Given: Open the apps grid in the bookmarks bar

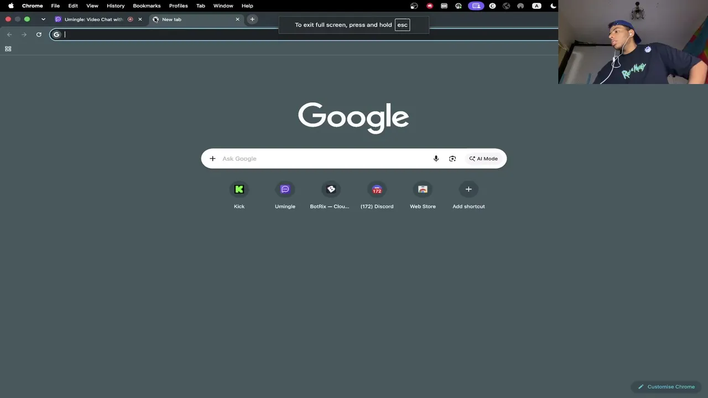Looking at the screenshot, I should (x=8, y=49).
